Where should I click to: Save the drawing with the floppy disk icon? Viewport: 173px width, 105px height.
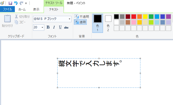[10, 3]
